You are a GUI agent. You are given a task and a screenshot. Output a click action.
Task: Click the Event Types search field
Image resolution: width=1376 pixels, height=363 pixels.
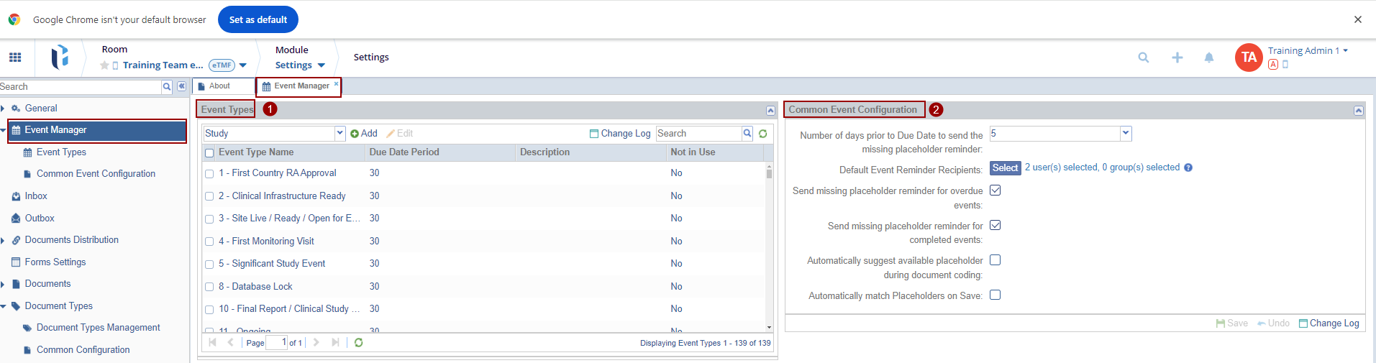pos(698,134)
